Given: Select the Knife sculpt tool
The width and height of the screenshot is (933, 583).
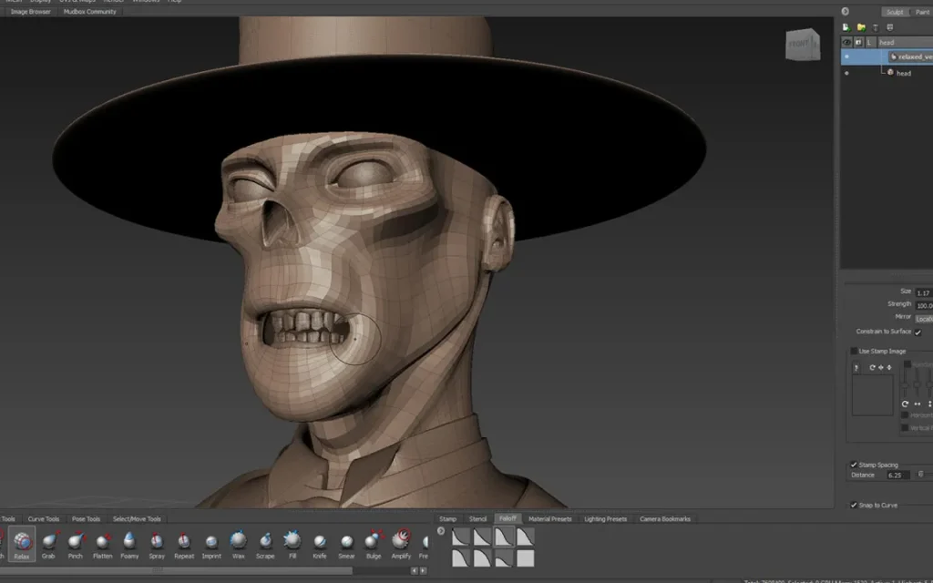Looking at the screenshot, I should point(320,544).
